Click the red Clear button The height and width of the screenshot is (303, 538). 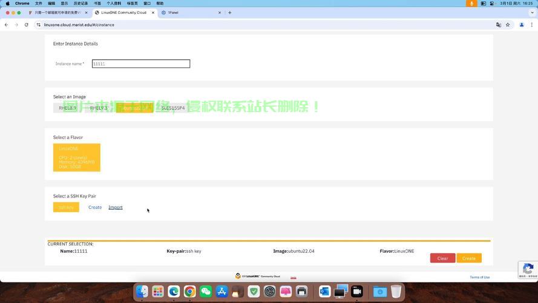[x=442, y=258]
